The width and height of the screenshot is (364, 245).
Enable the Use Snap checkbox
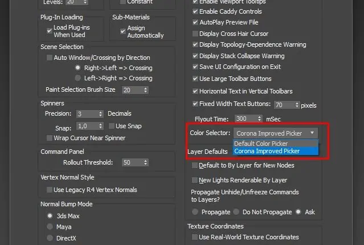tap(111, 125)
